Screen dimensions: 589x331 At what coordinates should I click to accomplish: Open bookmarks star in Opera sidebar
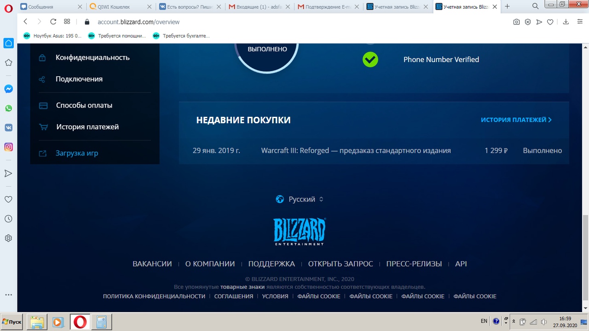coord(8,63)
